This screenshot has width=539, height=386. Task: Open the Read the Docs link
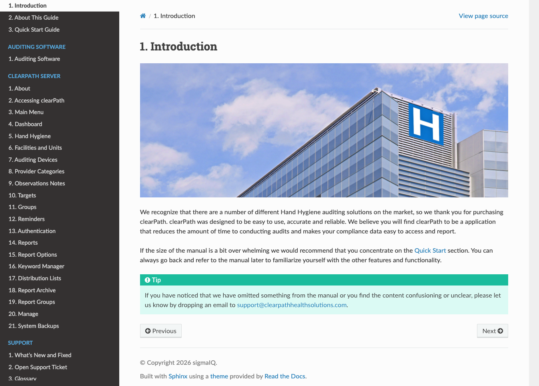pyautogui.click(x=285, y=376)
